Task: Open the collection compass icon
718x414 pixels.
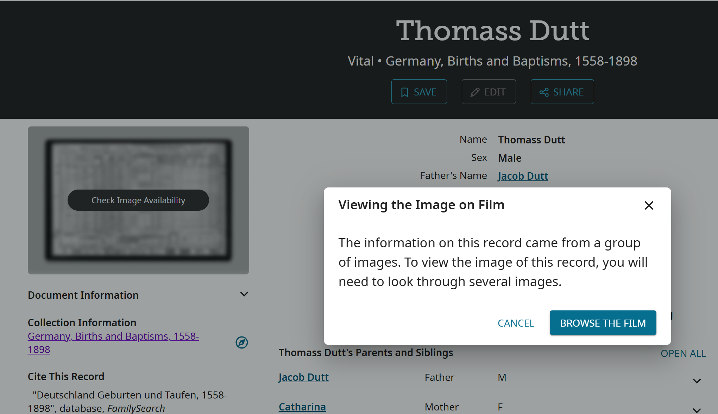Action: [242, 342]
